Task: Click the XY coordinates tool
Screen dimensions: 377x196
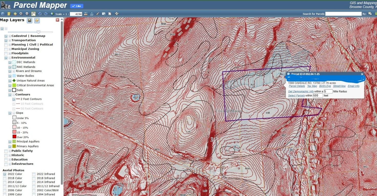Action: (92, 14)
